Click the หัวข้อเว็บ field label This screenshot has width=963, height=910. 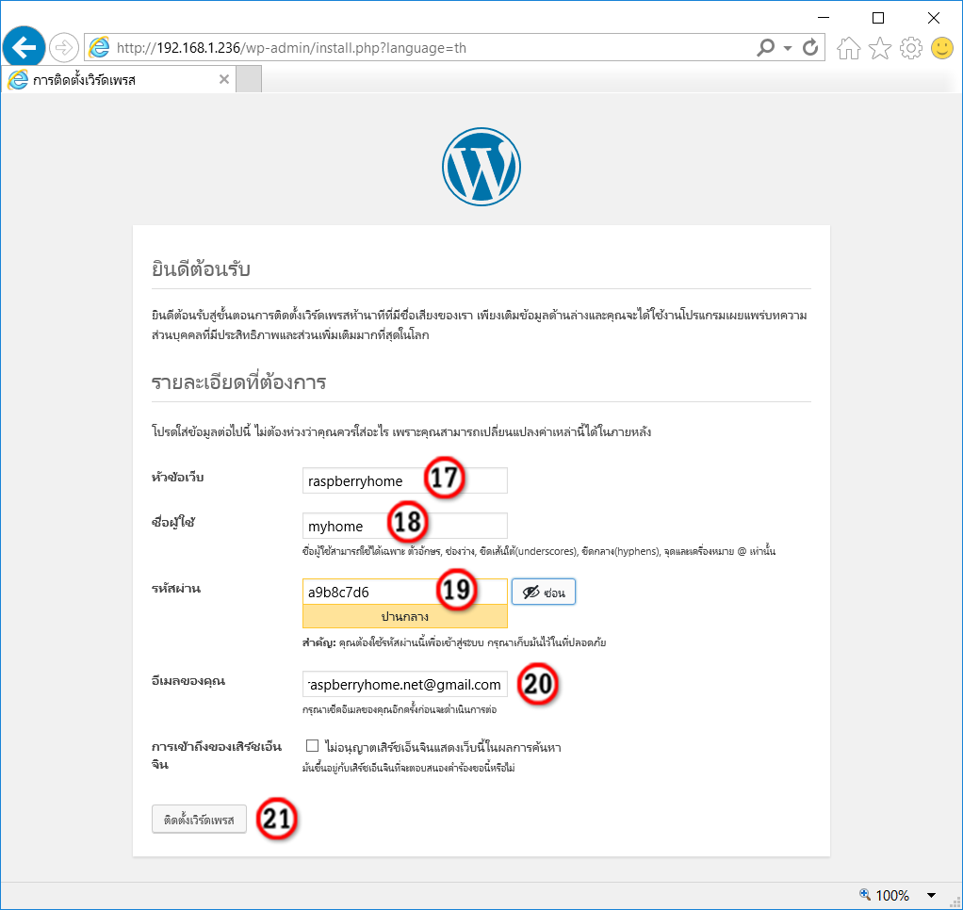tap(177, 477)
